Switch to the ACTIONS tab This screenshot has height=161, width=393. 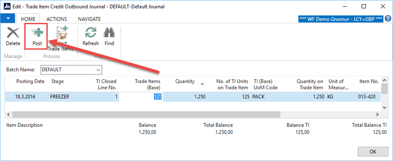click(x=57, y=19)
